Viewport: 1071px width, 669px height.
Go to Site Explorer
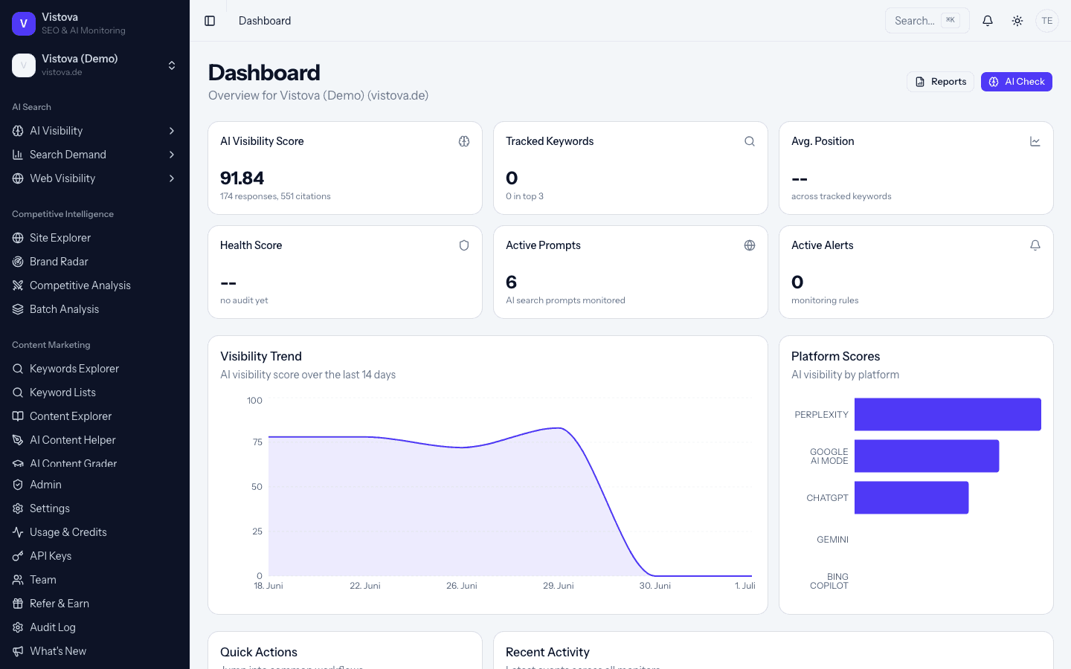[94, 238]
